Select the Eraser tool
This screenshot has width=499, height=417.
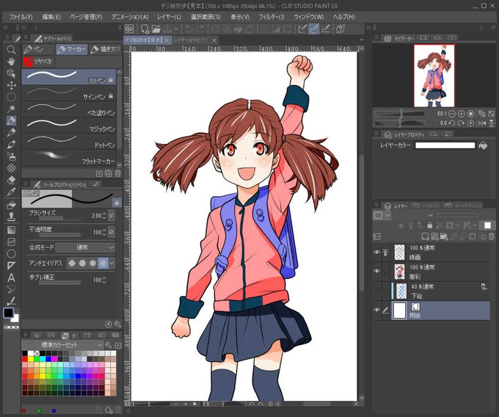pos(11,180)
